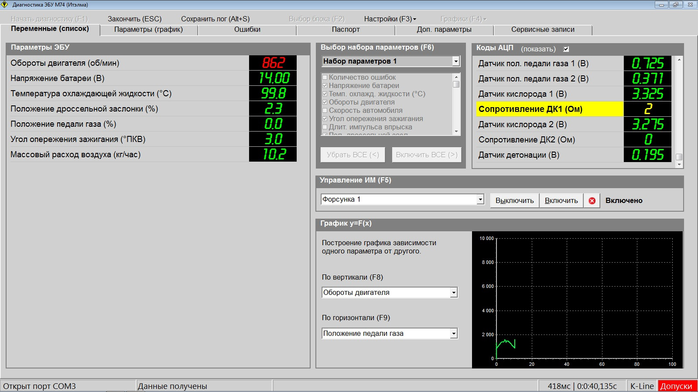Click the ADC codes scroll-down arrow

tap(679, 164)
